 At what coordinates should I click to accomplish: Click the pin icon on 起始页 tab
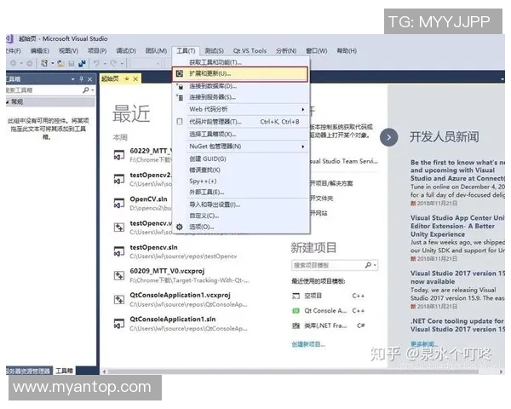(x=127, y=78)
